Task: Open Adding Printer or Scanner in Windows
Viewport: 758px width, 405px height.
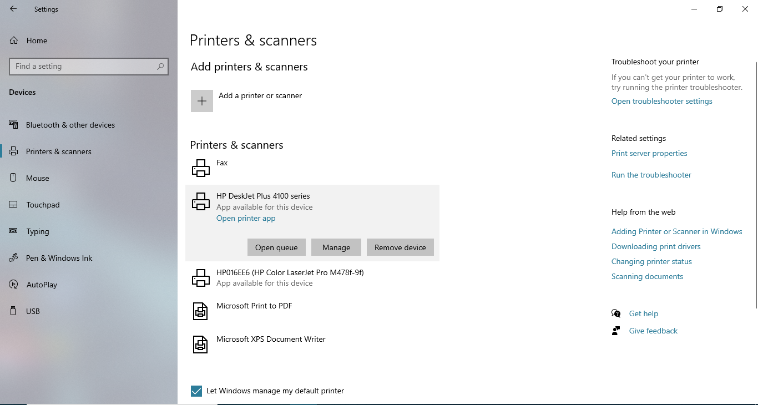Action: [x=677, y=231]
